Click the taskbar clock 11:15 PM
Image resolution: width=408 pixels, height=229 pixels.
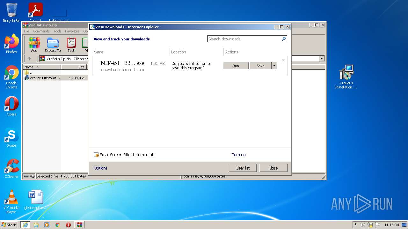point(391,225)
